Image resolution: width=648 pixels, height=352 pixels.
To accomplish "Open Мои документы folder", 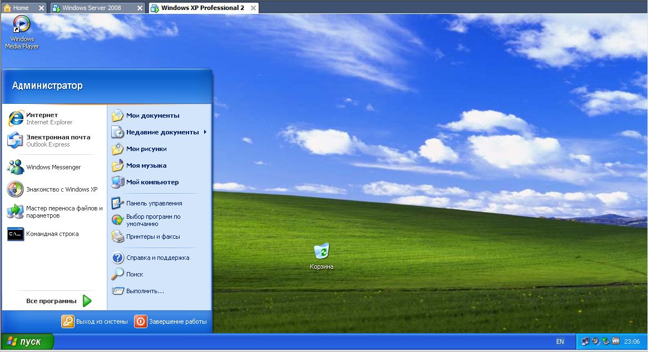I will [x=159, y=115].
